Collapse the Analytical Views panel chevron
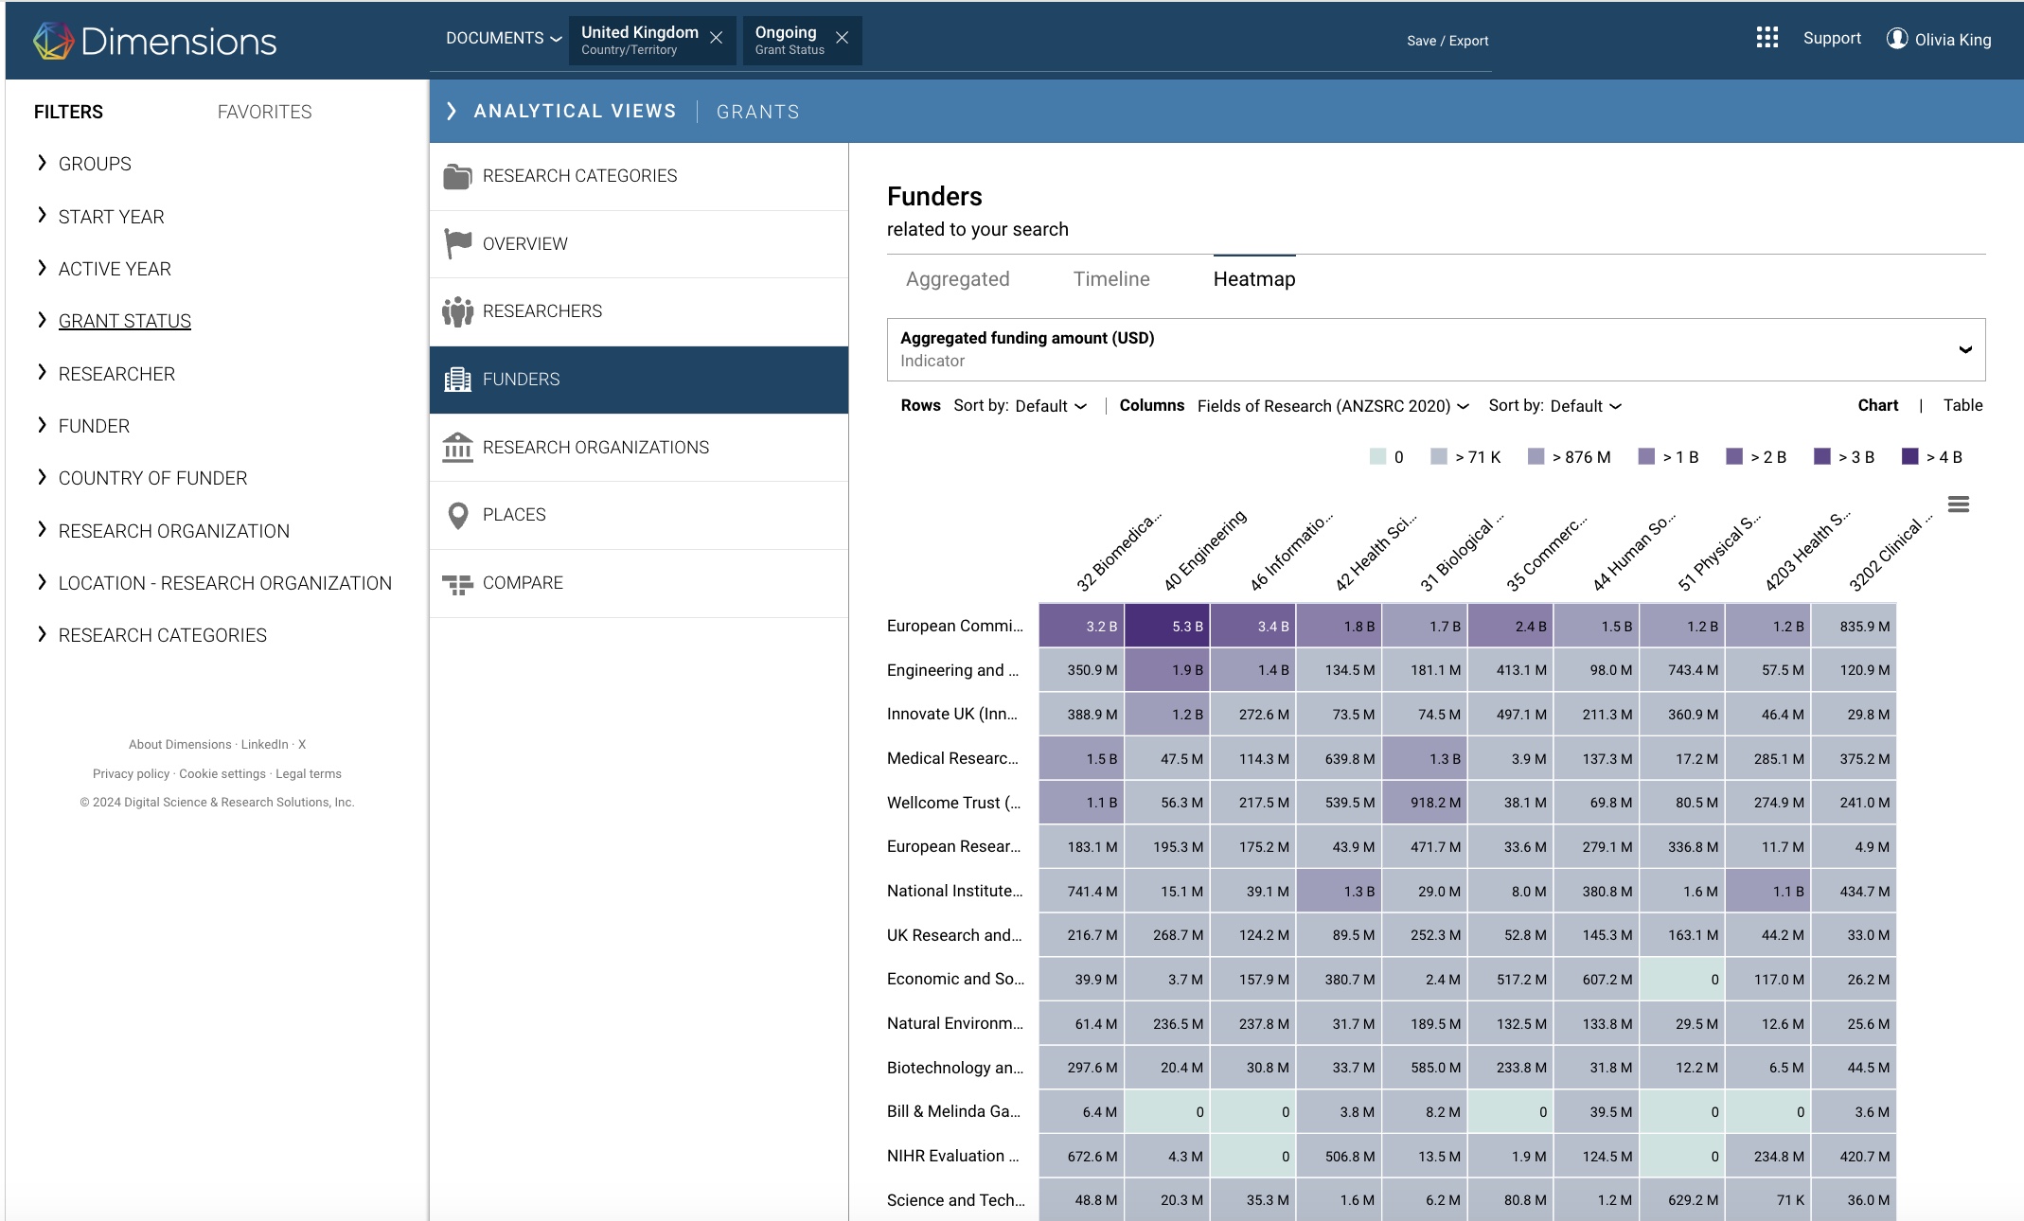Screen dimensions: 2024x1221 pos(452,112)
